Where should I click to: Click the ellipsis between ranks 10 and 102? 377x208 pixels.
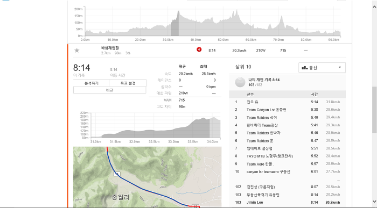(338, 180)
